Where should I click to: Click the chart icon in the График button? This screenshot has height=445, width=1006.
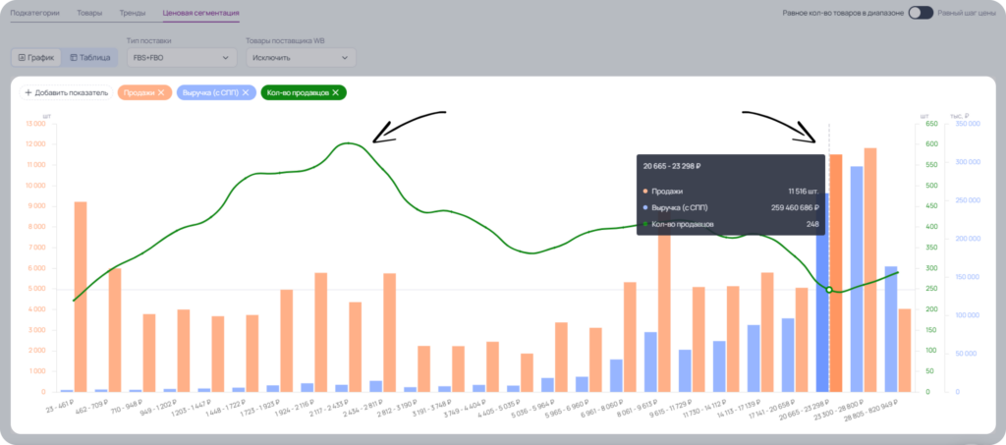pos(22,57)
